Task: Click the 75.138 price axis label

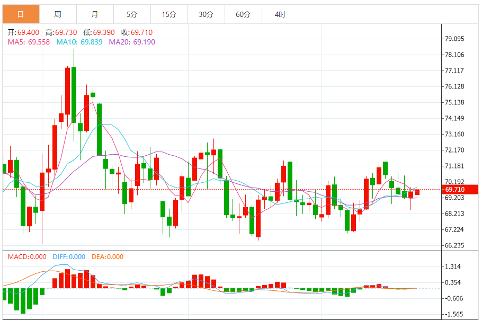Action: [x=454, y=102]
